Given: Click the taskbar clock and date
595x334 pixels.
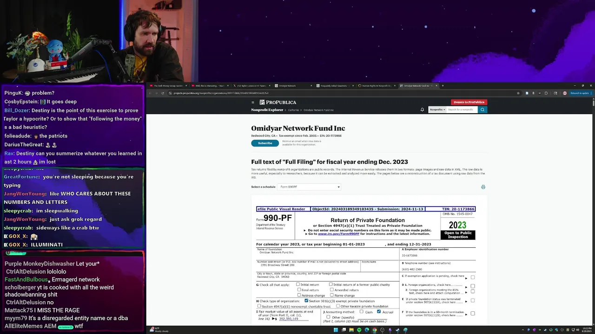Looking at the screenshot, I should tap(587, 330).
